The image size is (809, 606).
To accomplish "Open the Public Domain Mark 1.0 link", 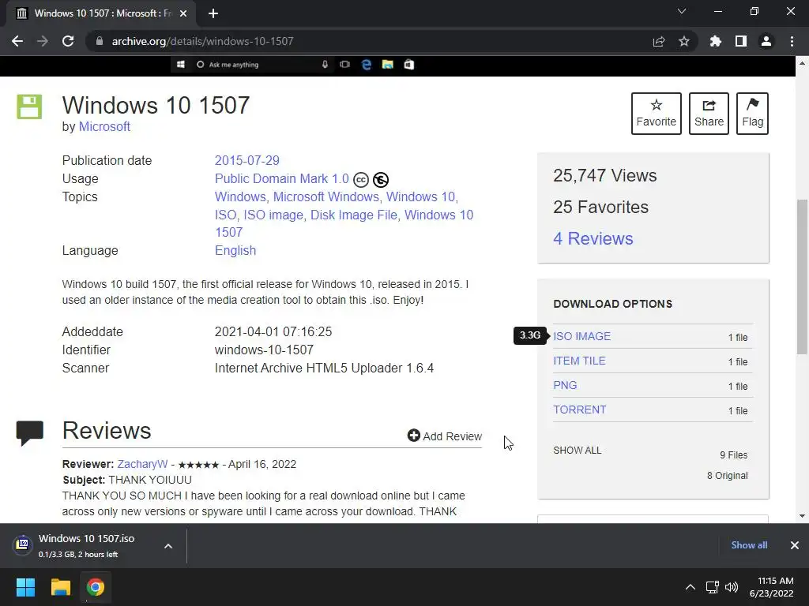I will (x=282, y=179).
